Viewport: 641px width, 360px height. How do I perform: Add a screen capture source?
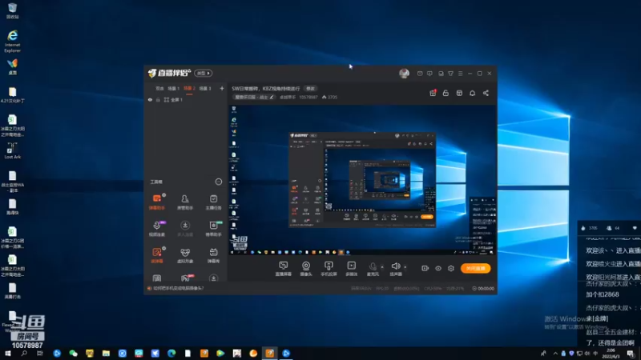tap(284, 269)
